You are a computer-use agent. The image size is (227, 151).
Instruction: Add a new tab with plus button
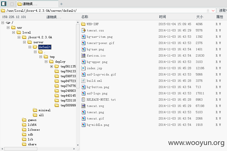point(61,4)
